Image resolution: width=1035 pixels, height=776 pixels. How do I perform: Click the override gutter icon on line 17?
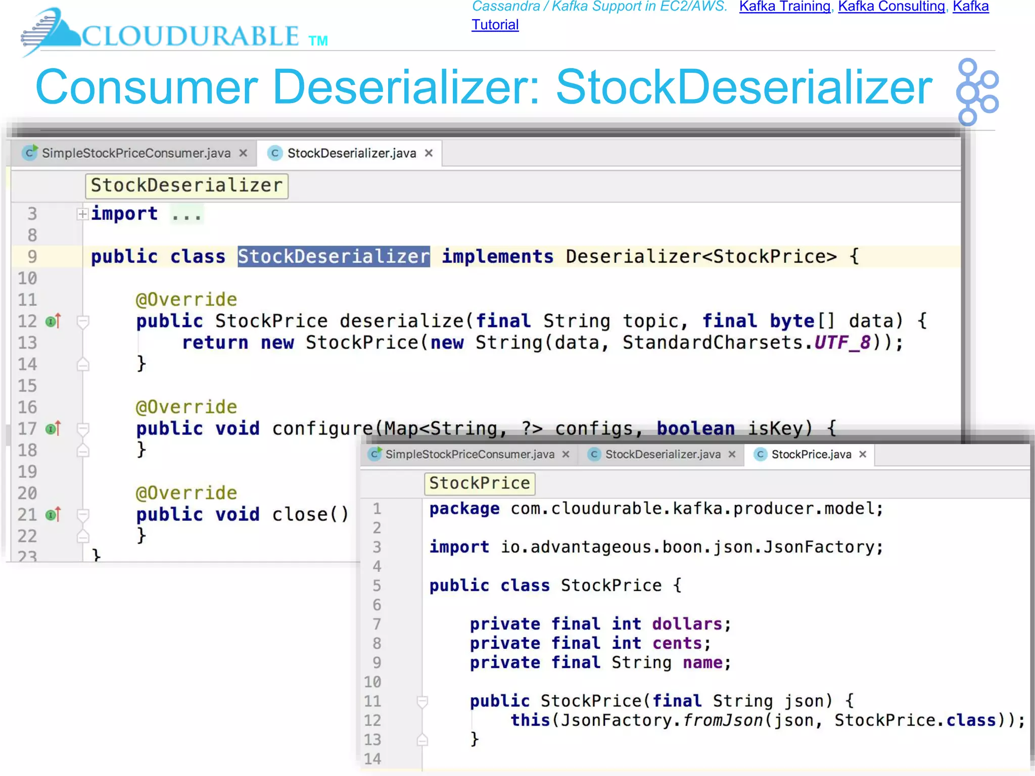(53, 428)
